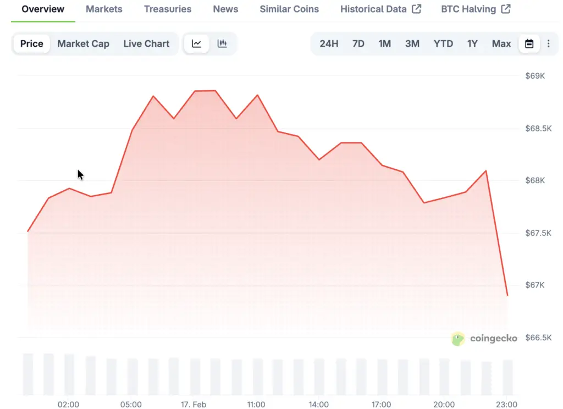
Task: Select the 7D time range
Action: [358, 44]
